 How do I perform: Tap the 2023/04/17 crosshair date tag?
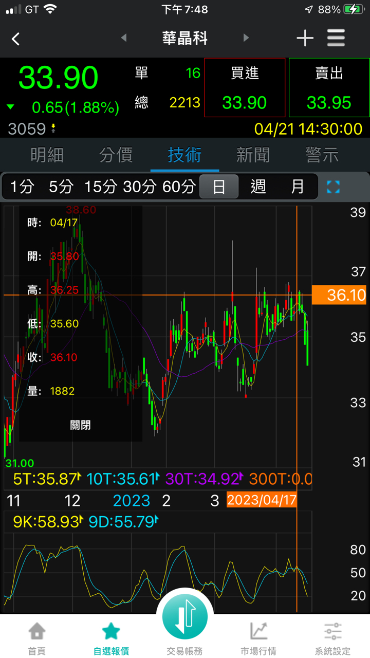[x=262, y=500]
